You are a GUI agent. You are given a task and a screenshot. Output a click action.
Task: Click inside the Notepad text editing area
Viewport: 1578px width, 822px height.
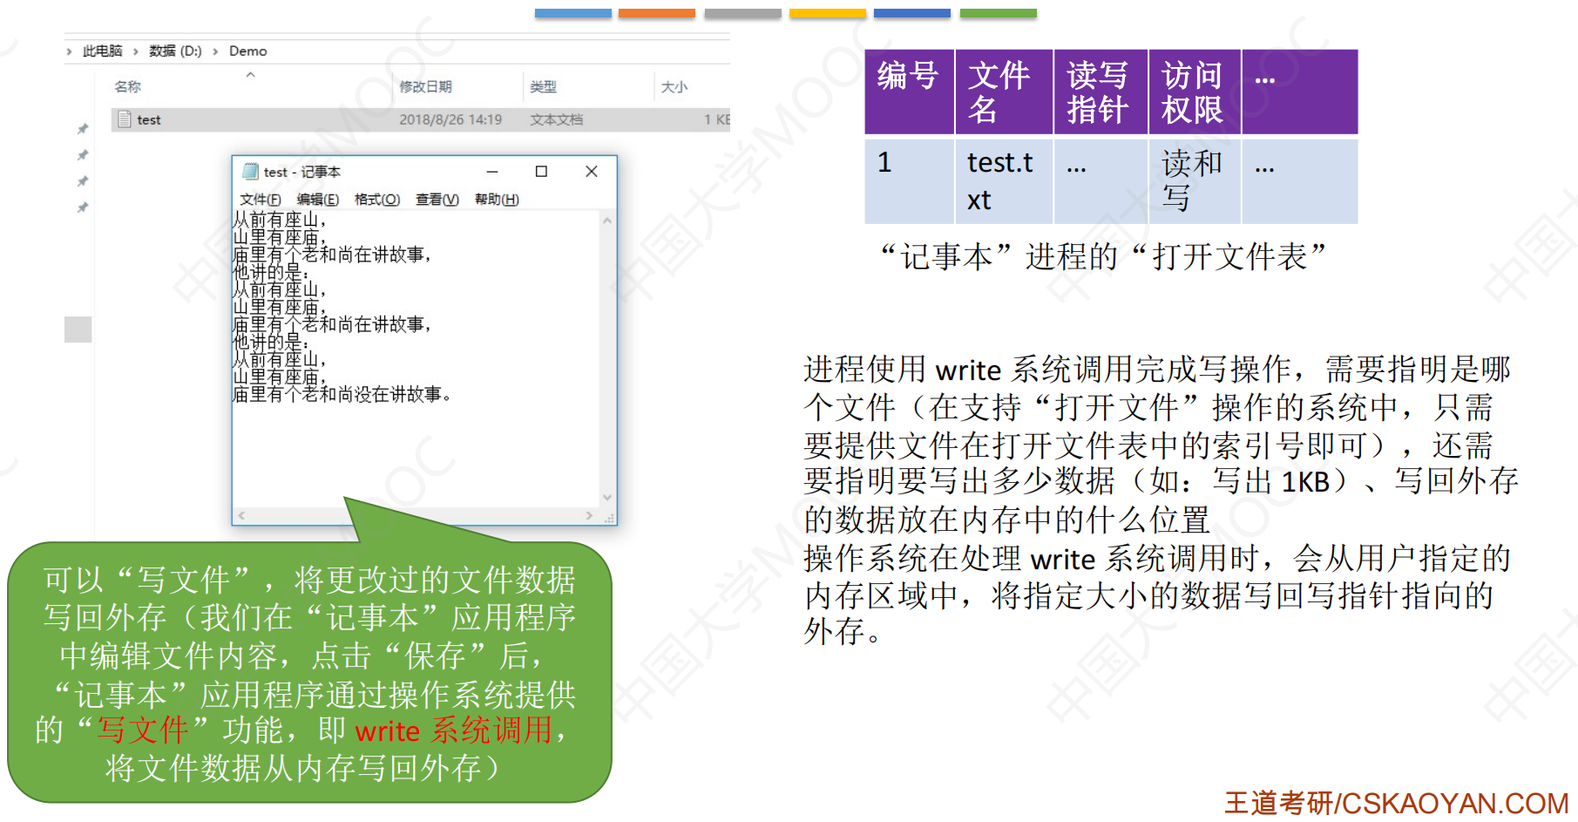pyautogui.click(x=418, y=453)
